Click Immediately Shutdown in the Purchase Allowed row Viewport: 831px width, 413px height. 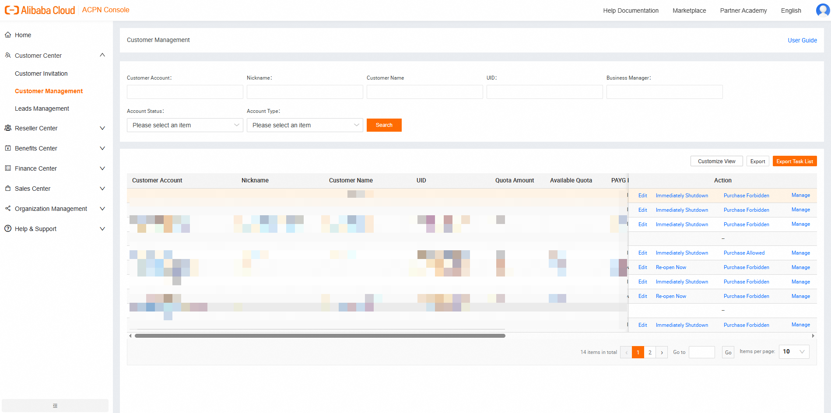[682, 253]
